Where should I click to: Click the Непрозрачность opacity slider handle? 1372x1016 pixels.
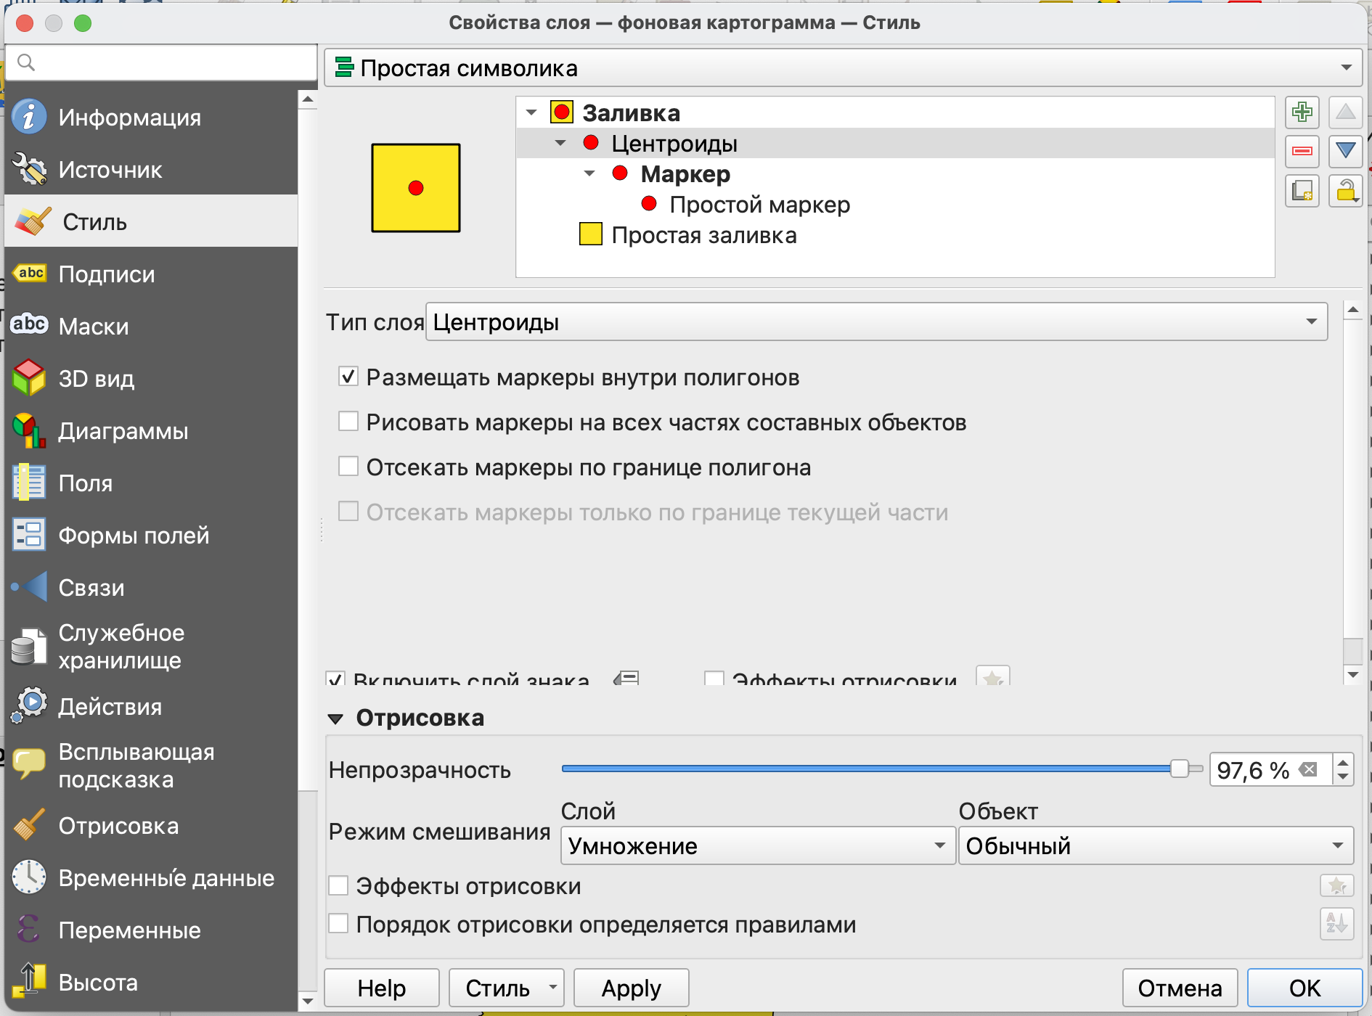[1179, 769]
